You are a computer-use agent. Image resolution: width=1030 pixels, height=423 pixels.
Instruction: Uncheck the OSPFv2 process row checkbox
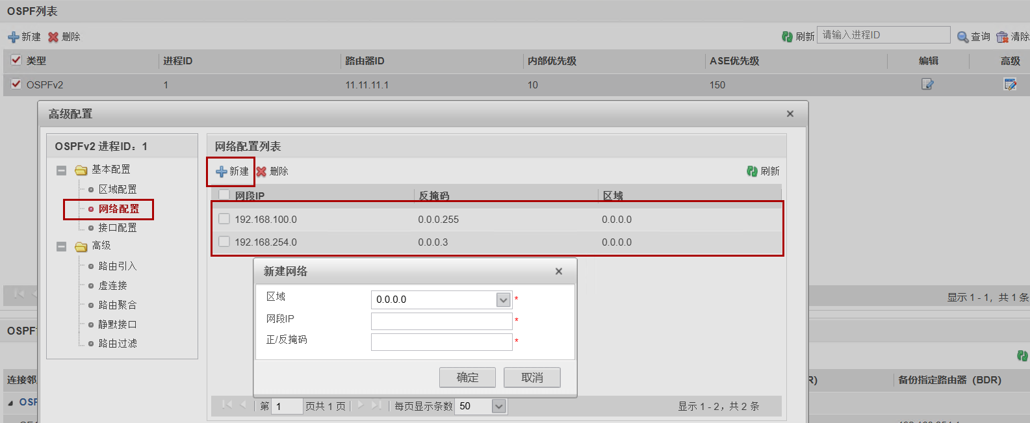[x=16, y=84]
